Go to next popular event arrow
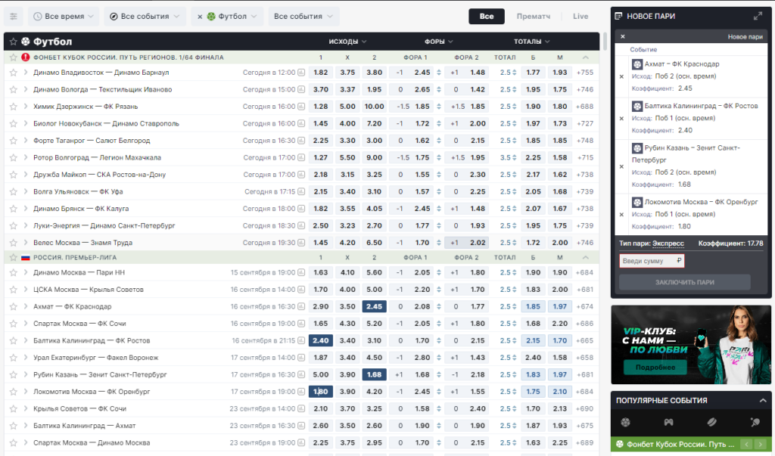This screenshot has height=456, width=775. pyautogui.click(x=760, y=444)
